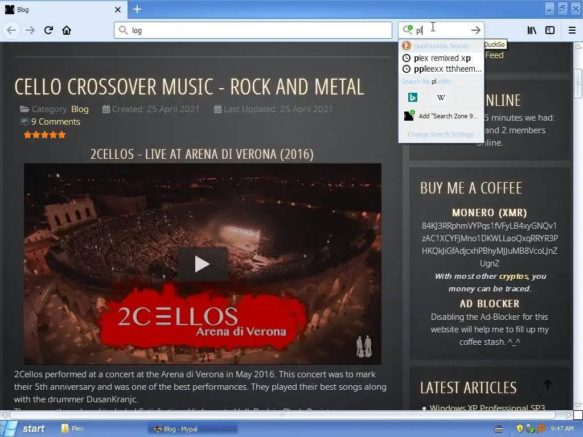This screenshot has width=583, height=437.
Task: Click the network shield tray icon
Action: click(530, 429)
